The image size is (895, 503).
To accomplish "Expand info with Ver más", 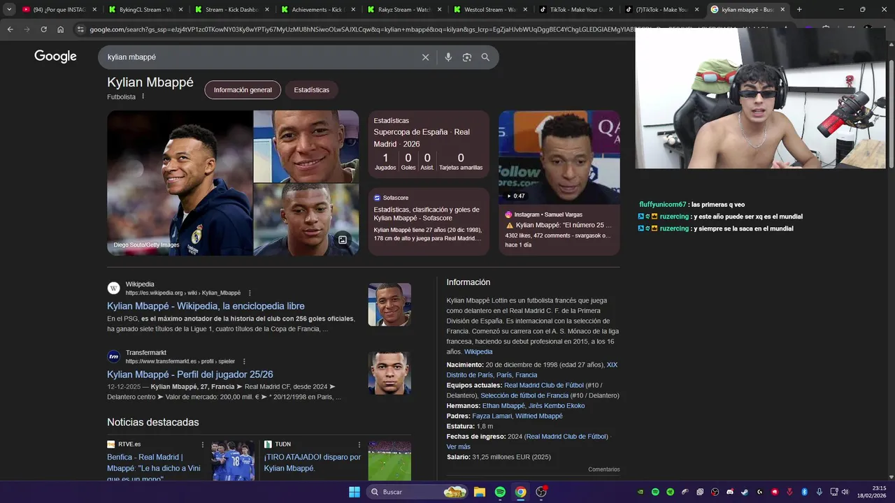I will click(459, 446).
